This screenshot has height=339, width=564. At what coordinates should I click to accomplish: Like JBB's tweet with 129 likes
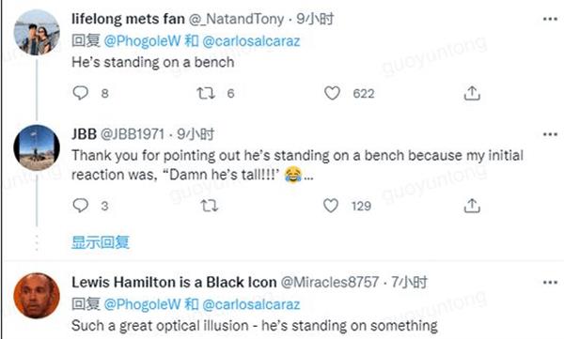click(331, 206)
